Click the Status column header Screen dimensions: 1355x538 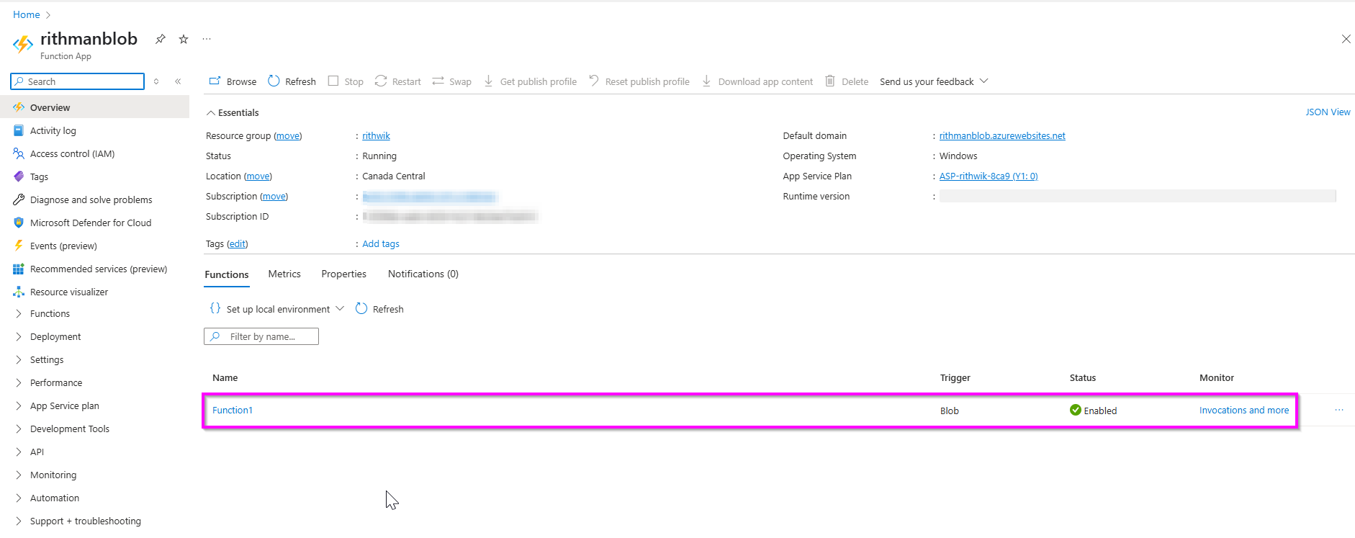pos(1083,377)
